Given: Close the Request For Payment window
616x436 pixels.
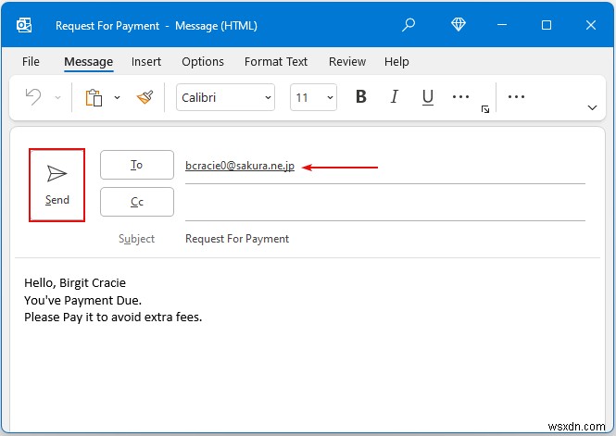Looking at the screenshot, I should coord(590,25).
